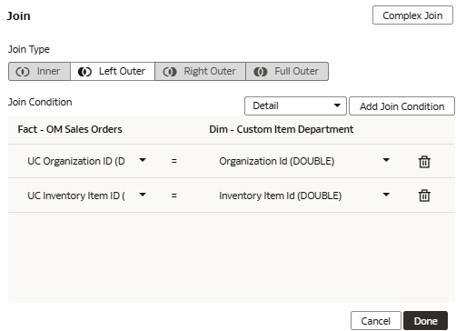Click equals sign in Organization row
Image resolution: width=456 pixels, height=331 pixels.
pos(173,161)
